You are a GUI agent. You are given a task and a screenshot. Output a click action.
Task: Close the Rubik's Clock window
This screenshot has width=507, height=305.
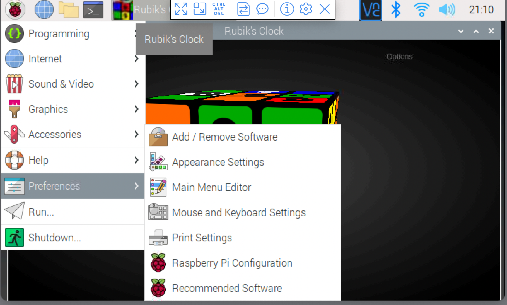coord(491,31)
